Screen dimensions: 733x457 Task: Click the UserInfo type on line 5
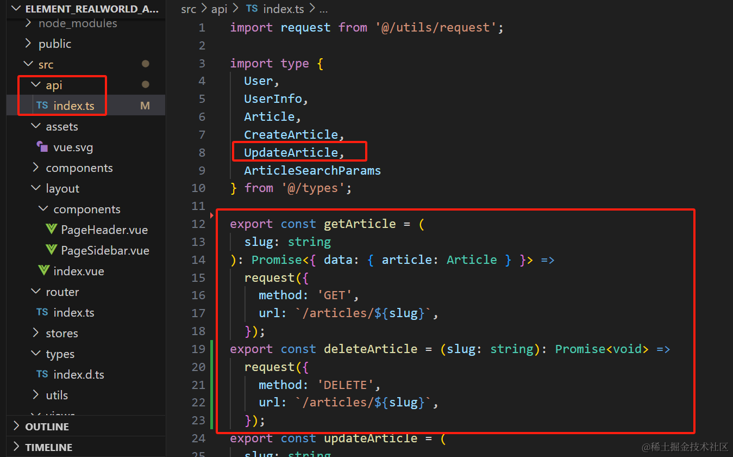tap(273, 98)
